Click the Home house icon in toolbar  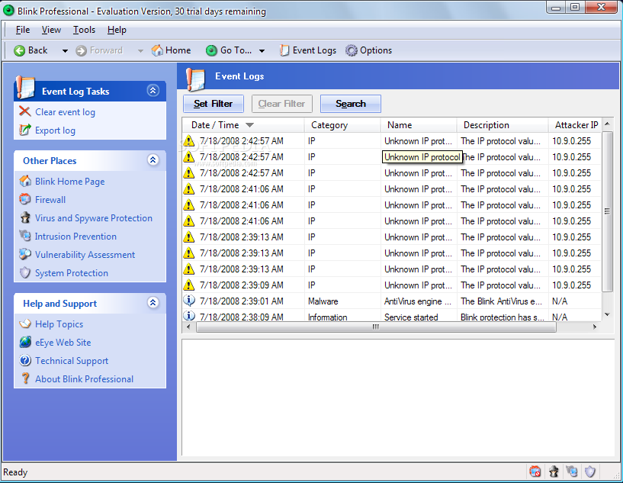click(157, 50)
